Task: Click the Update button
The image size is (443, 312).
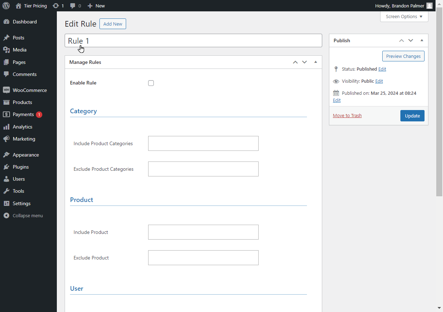Action: click(x=412, y=116)
